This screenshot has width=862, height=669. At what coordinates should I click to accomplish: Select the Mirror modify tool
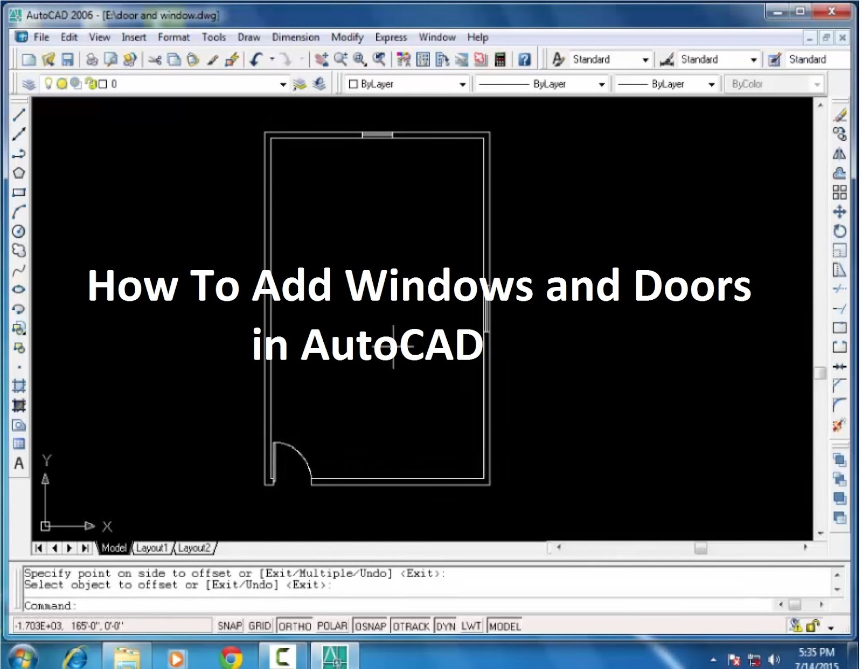tap(839, 153)
